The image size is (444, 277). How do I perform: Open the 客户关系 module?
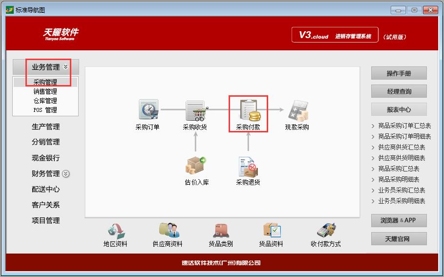point(45,205)
